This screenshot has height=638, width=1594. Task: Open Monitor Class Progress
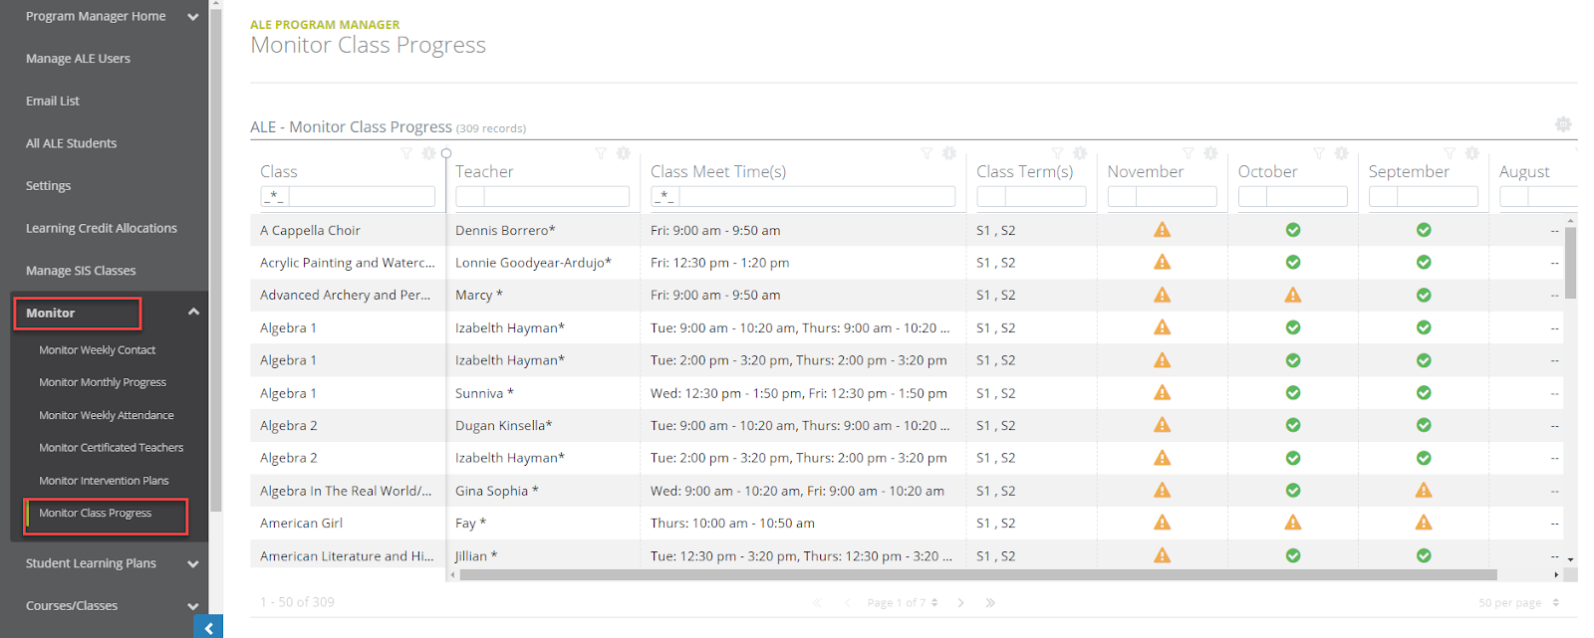(96, 514)
